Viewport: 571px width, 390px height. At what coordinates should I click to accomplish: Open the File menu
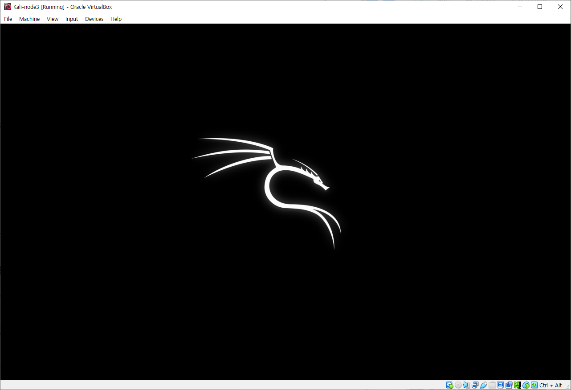(x=8, y=19)
